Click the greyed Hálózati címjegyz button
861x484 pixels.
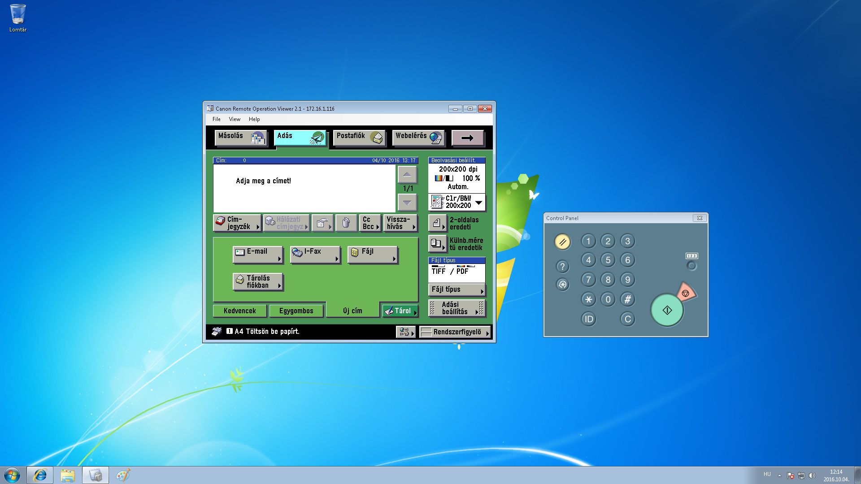(x=287, y=223)
